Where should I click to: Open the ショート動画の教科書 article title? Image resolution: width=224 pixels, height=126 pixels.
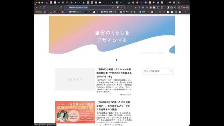click(114, 73)
